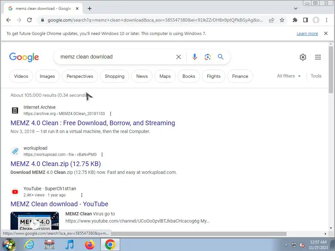The width and height of the screenshot is (335, 251).
Task: Click into the Google search field
Action: click(x=115, y=57)
